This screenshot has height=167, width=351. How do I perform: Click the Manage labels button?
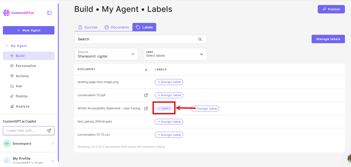coord(328,39)
